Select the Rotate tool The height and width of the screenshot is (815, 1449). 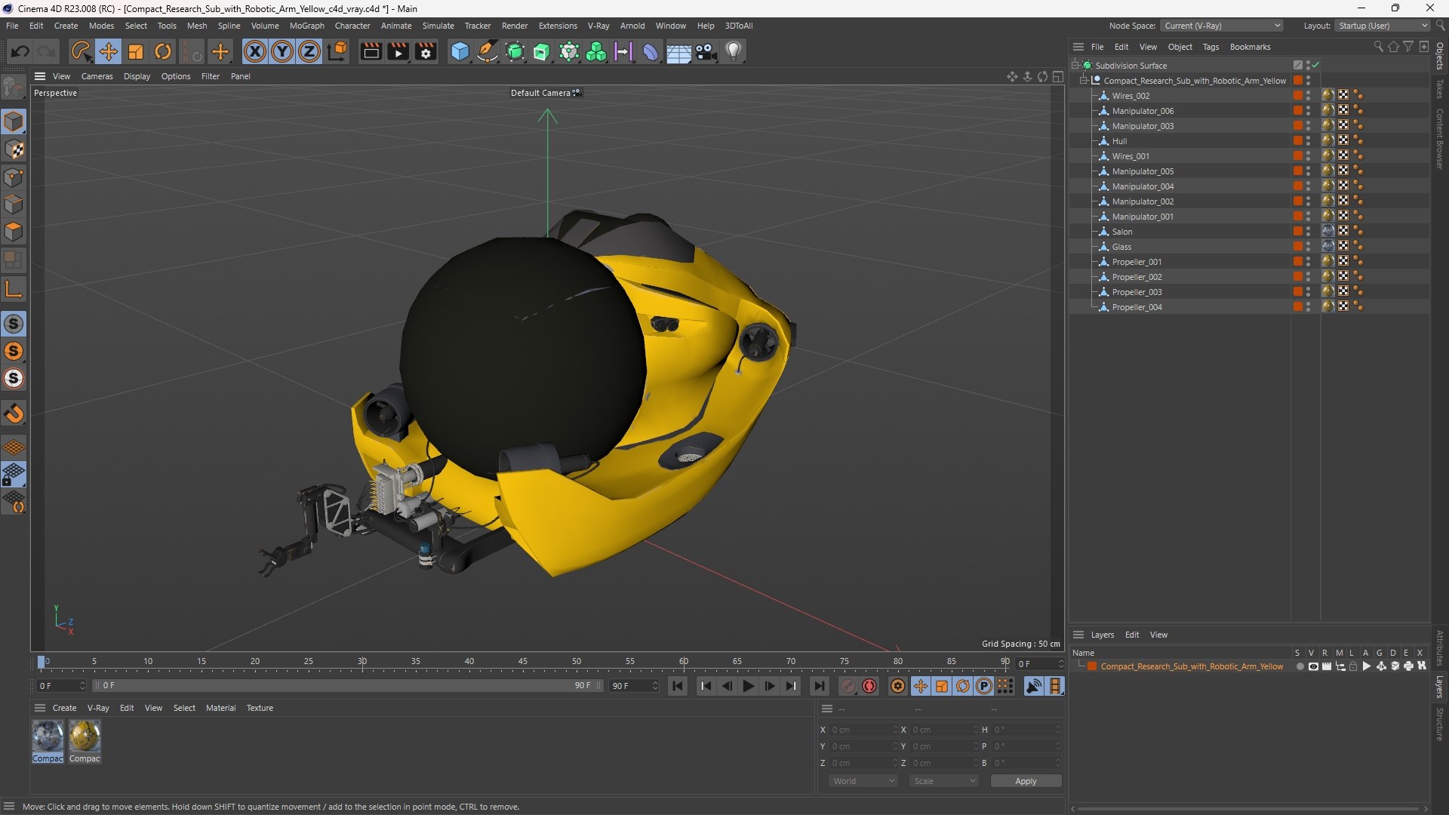[163, 51]
